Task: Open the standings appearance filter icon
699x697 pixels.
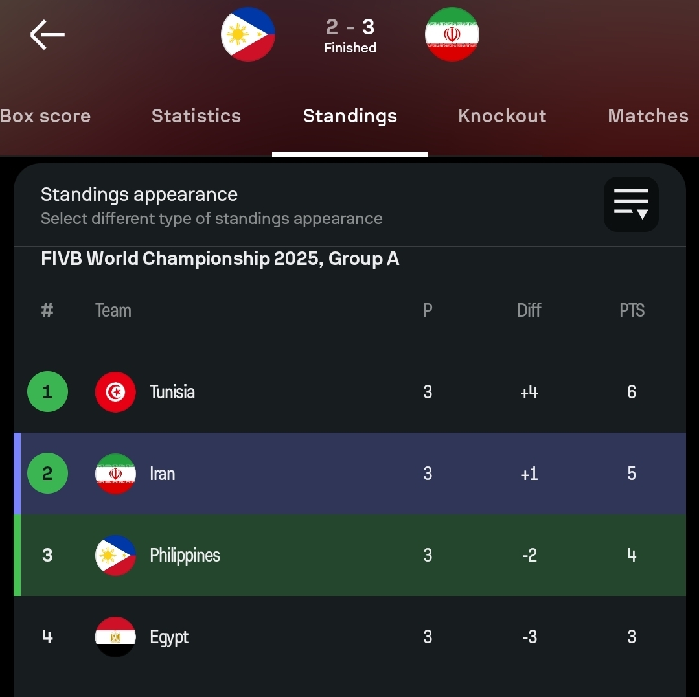Action: point(630,204)
